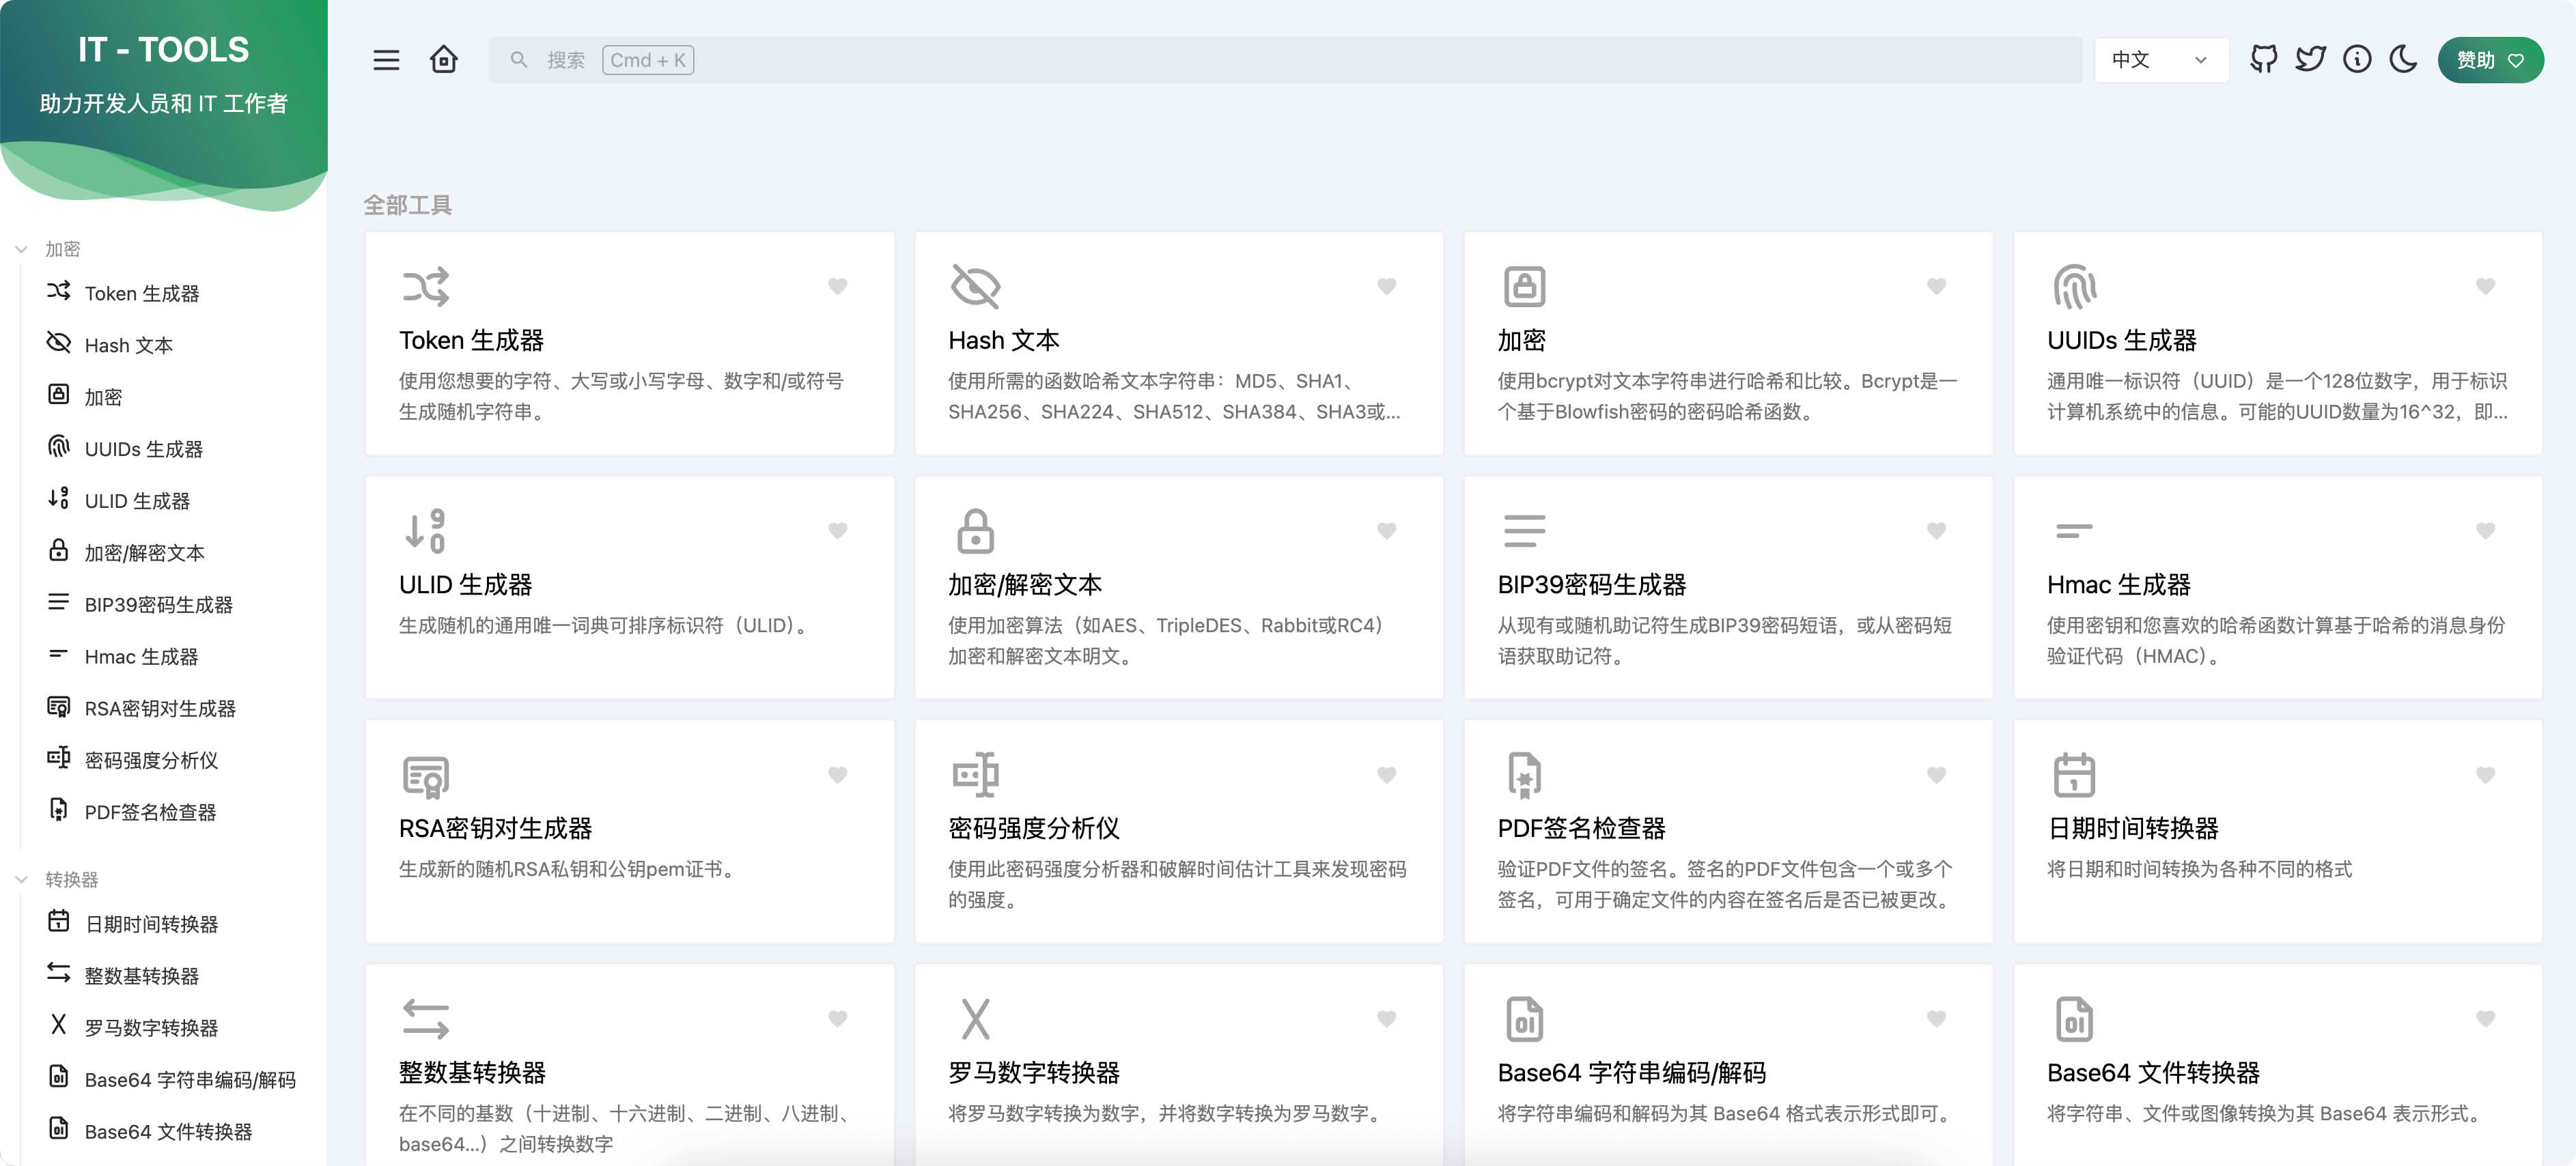The height and width of the screenshot is (1166, 2576).
Task: Favorite the Token 生成器 card heart
Action: click(x=837, y=287)
